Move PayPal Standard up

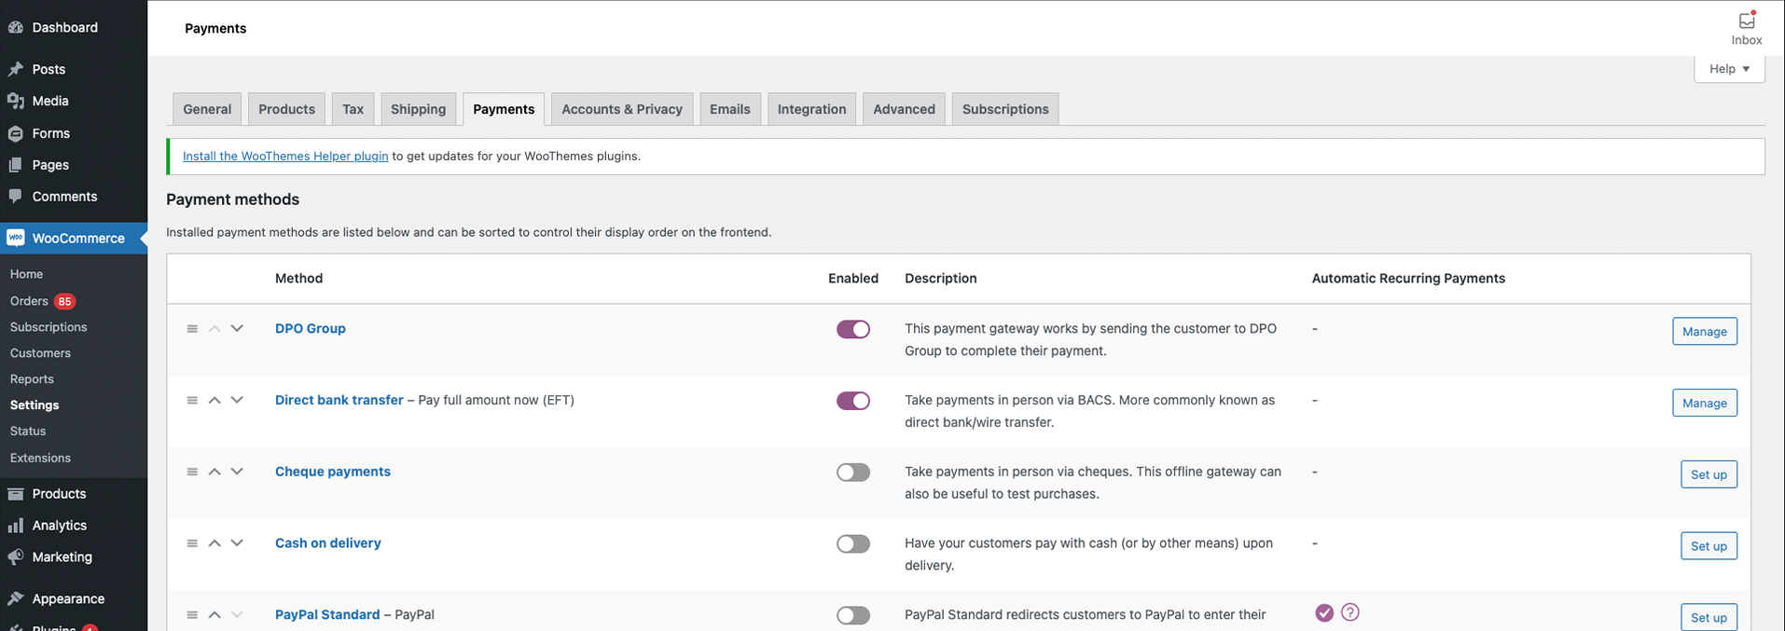(214, 615)
